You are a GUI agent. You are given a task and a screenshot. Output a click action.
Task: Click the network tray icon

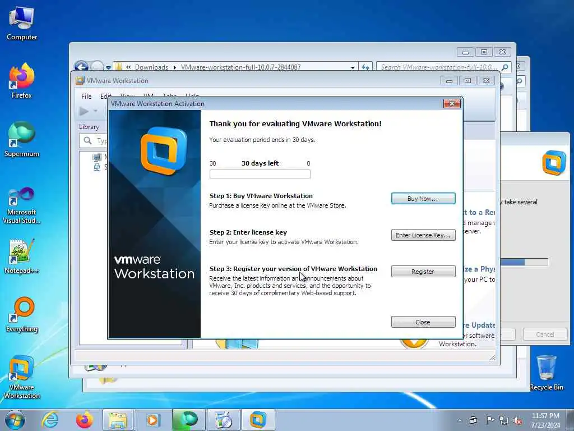[x=504, y=420]
